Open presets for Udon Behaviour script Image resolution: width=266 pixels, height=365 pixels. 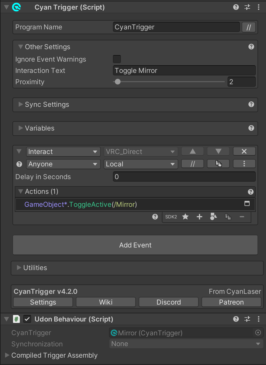247,319
